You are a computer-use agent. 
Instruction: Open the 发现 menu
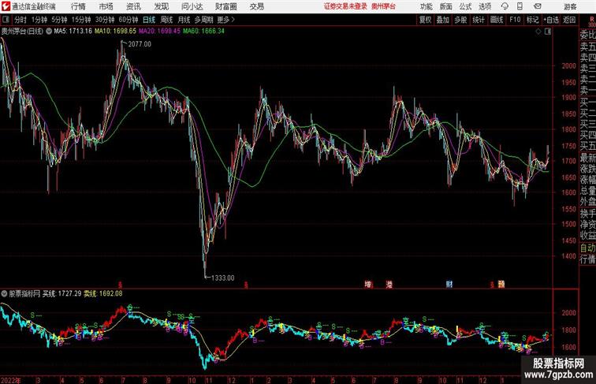click(161, 6)
